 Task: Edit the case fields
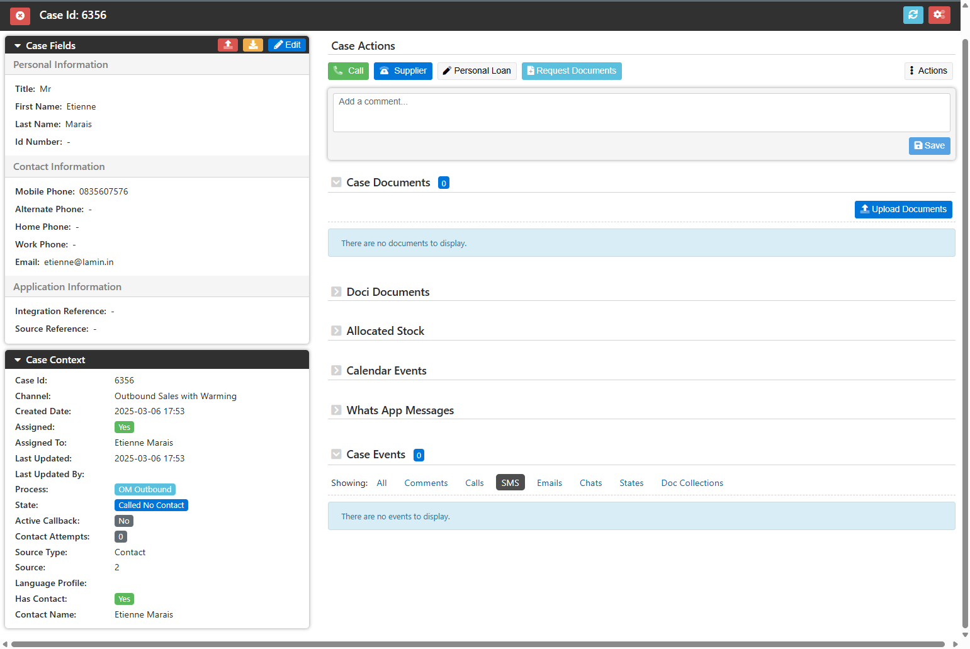coord(287,45)
